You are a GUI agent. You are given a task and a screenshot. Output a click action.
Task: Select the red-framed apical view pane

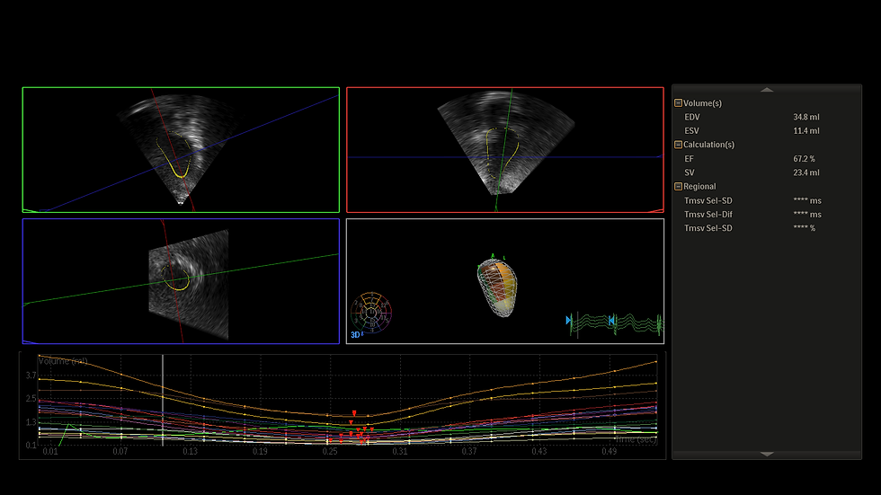click(x=505, y=150)
